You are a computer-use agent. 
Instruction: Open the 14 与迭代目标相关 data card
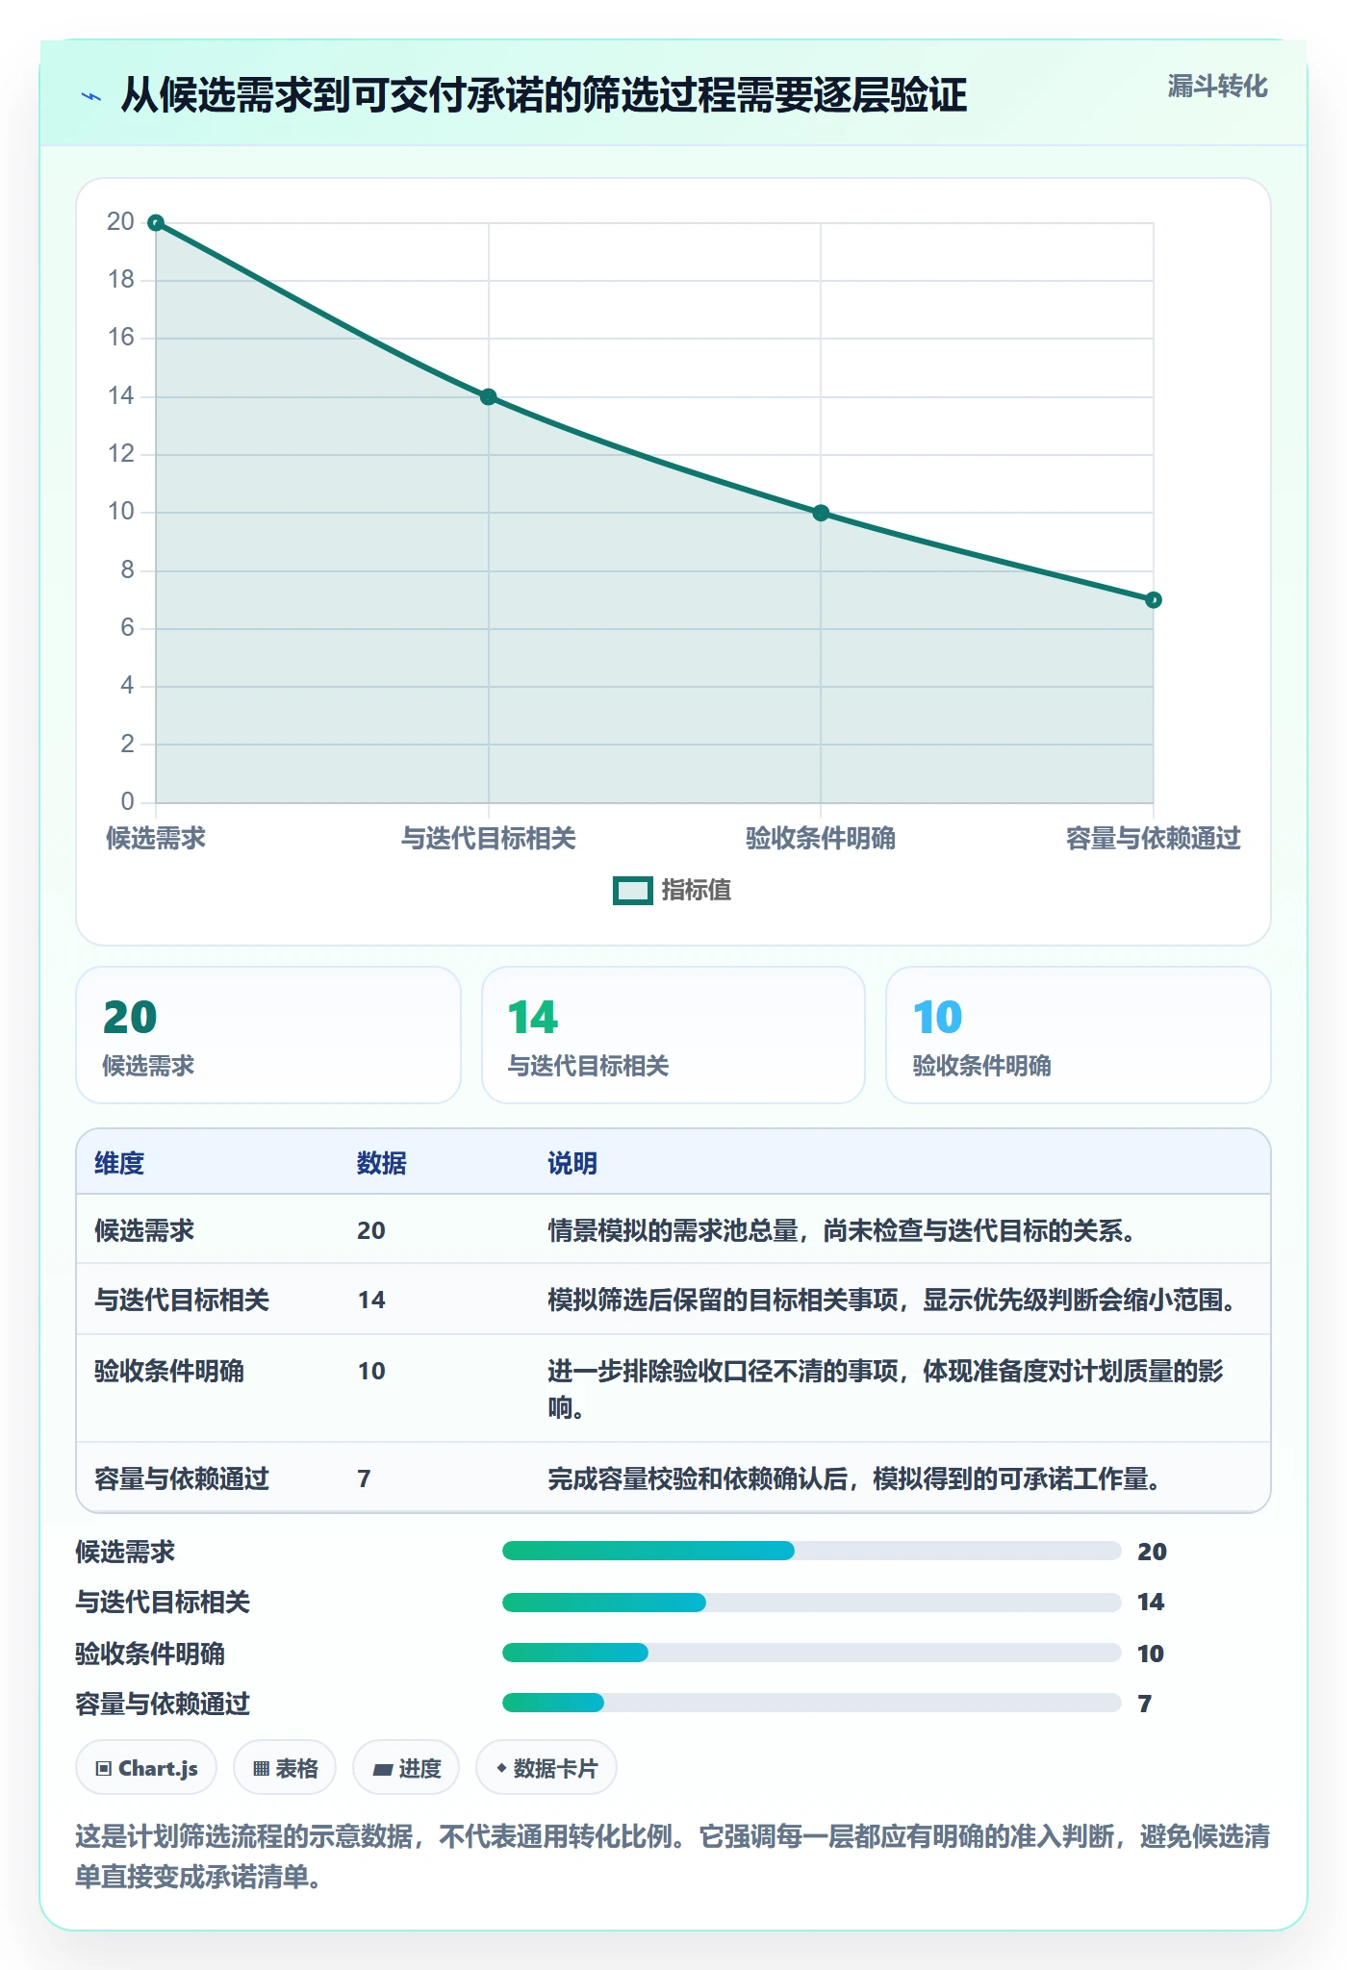click(673, 1035)
